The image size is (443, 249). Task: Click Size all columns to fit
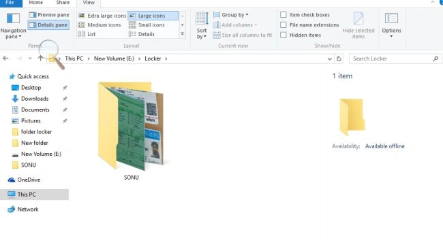pyautogui.click(x=243, y=35)
